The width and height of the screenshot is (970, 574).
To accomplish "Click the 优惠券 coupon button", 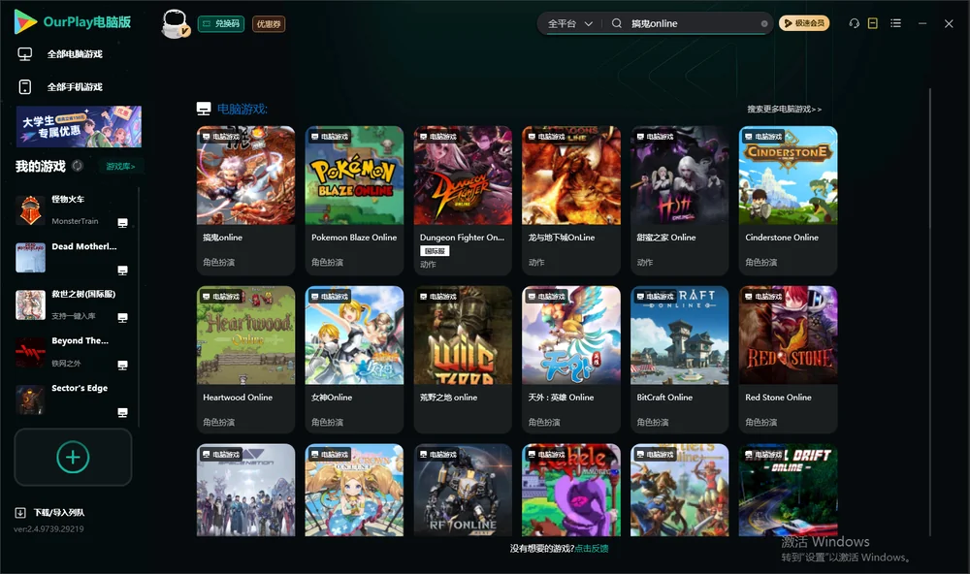I will click(269, 24).
